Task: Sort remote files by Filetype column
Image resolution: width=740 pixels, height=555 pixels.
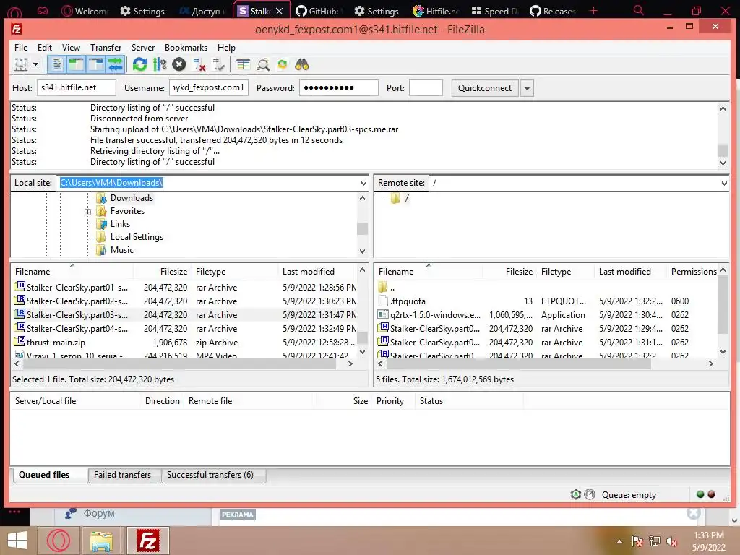Action: coord(566,272)
